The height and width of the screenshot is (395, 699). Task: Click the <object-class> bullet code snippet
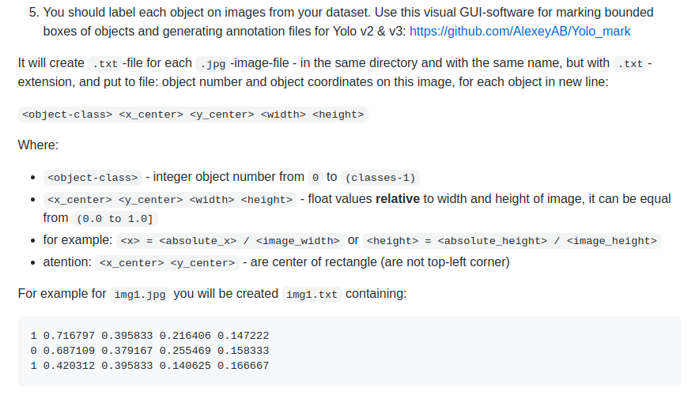tap(93, 178)
